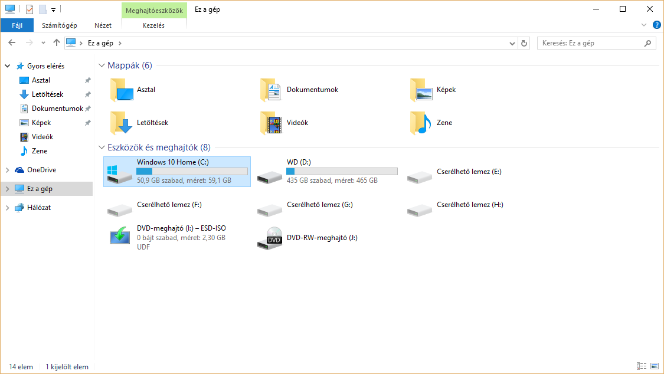Select Cserélhető lemez (E:) drive

point(454,172)
